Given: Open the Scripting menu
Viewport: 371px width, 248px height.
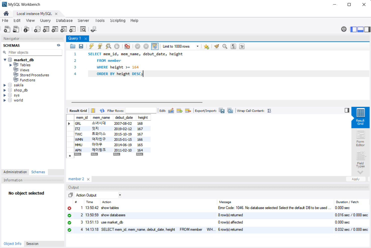Looking at the screenshot, I should 118,21.
